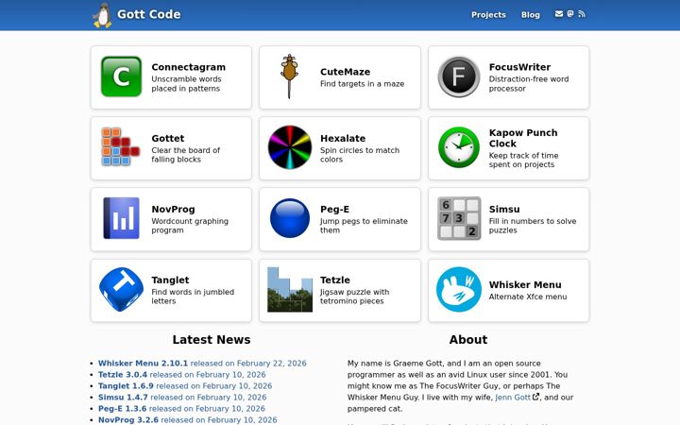This screenshot has height=425, width=680.
Task: Click 'Distraction-free word processor' description
Action: 529,84
